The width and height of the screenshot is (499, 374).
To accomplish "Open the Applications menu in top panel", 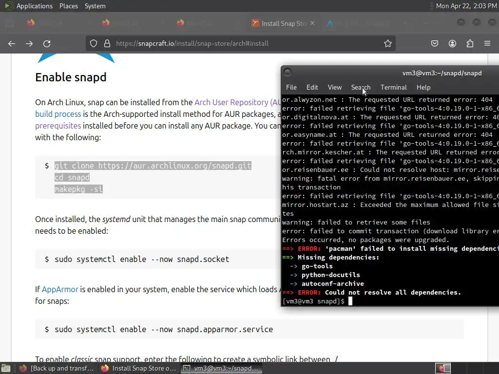I will (x=35, y=6).
